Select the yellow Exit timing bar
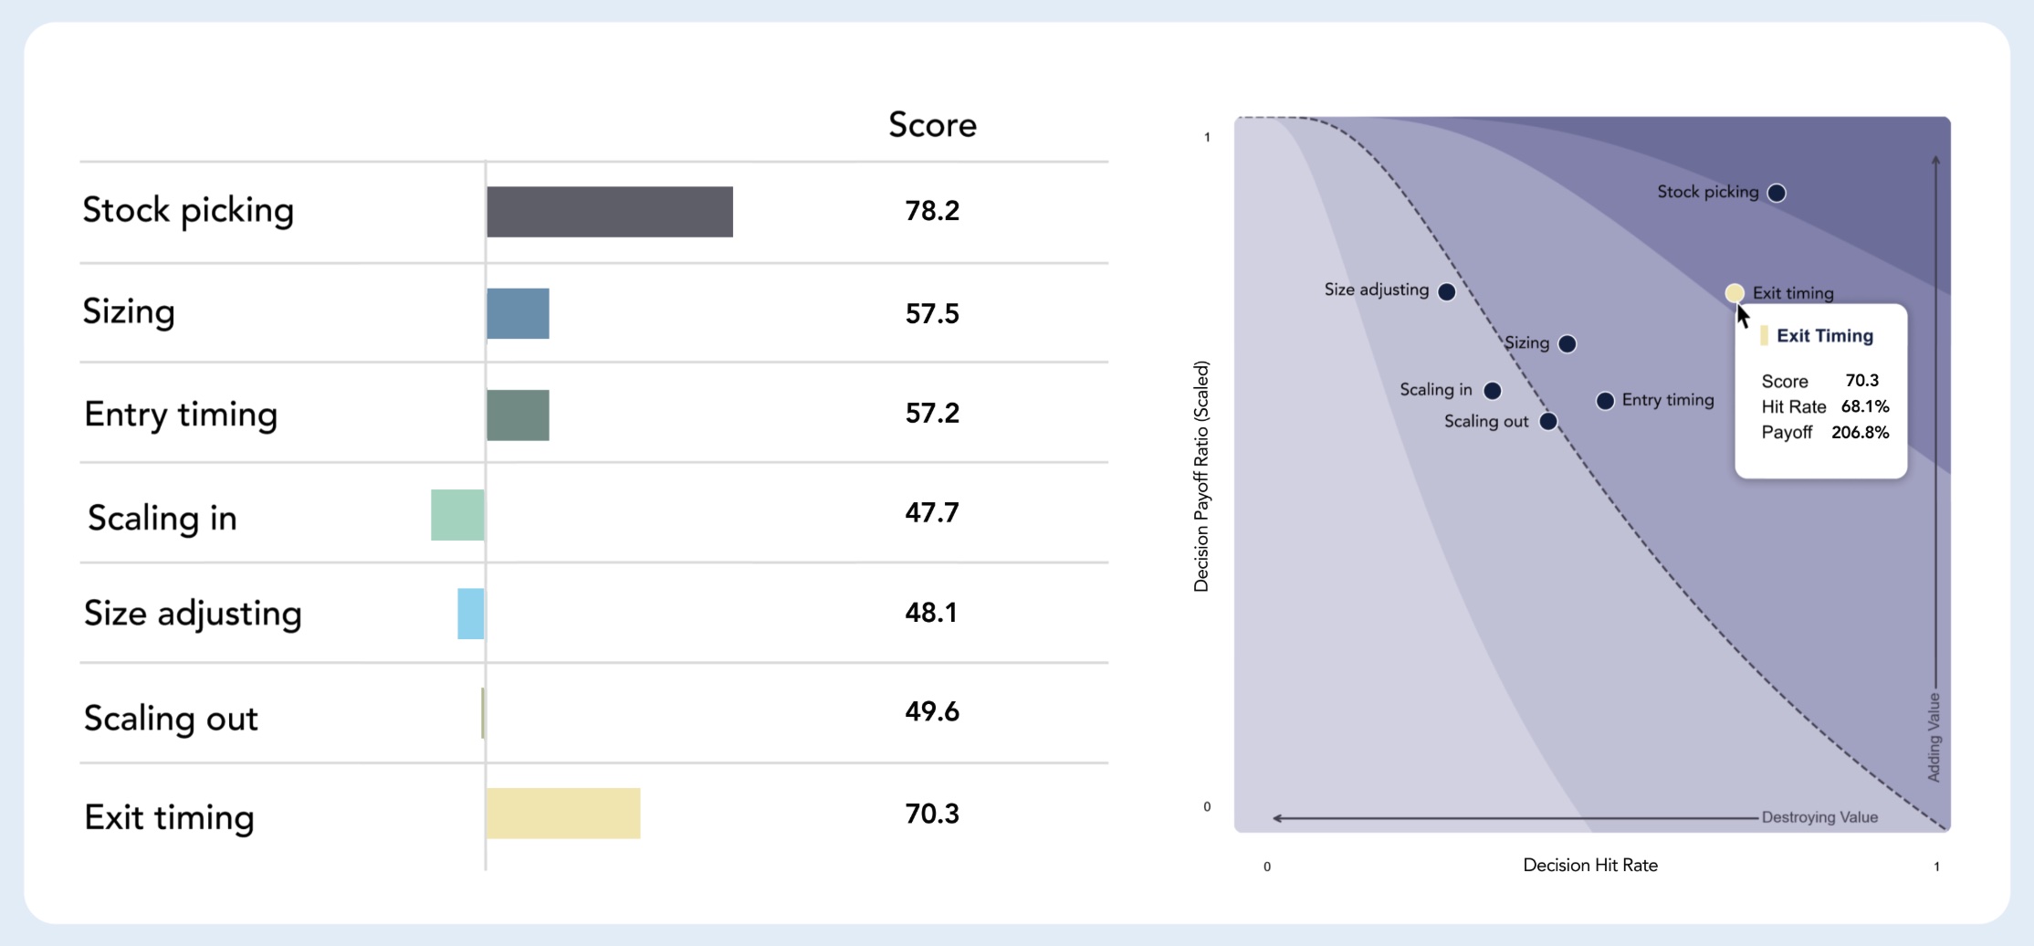 (x=563, y=814)
